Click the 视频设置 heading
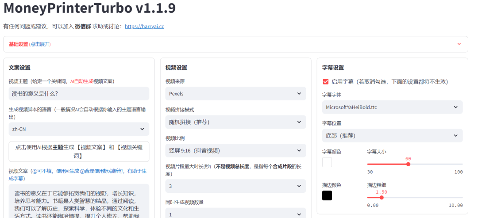Viewport: 478px width, 218px height. [x=176, y=68]
